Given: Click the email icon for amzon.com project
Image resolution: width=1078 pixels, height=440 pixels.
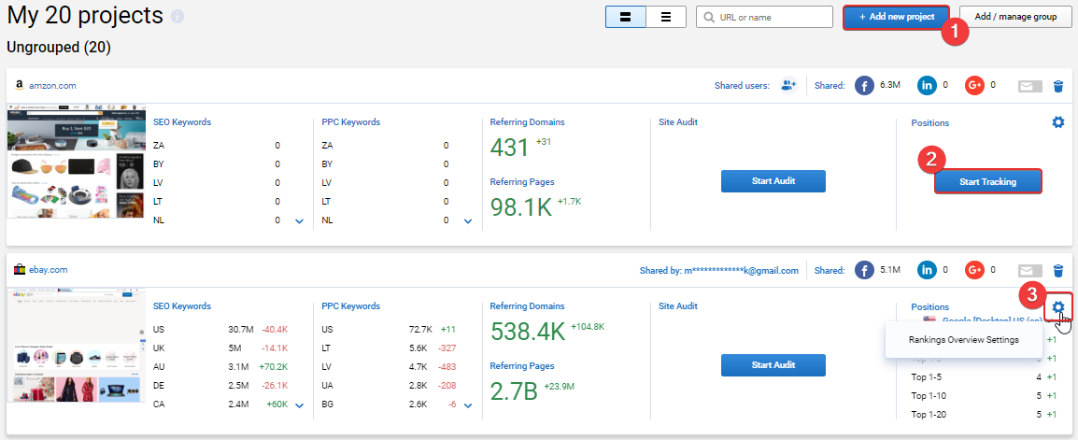Looking at the screenshot, I should pyautogui.click(x=1029, y=86).
